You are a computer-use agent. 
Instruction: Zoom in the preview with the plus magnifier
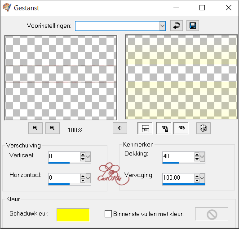(x=53, y=128)
